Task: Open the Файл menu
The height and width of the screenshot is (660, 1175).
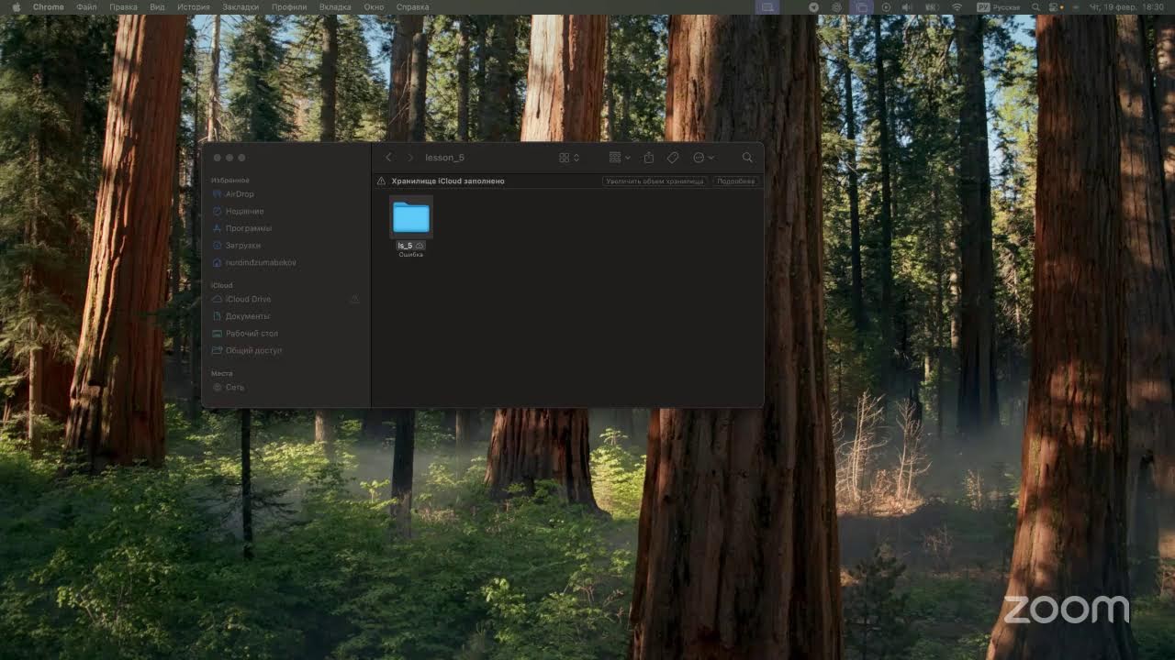Action: point(86,7)
